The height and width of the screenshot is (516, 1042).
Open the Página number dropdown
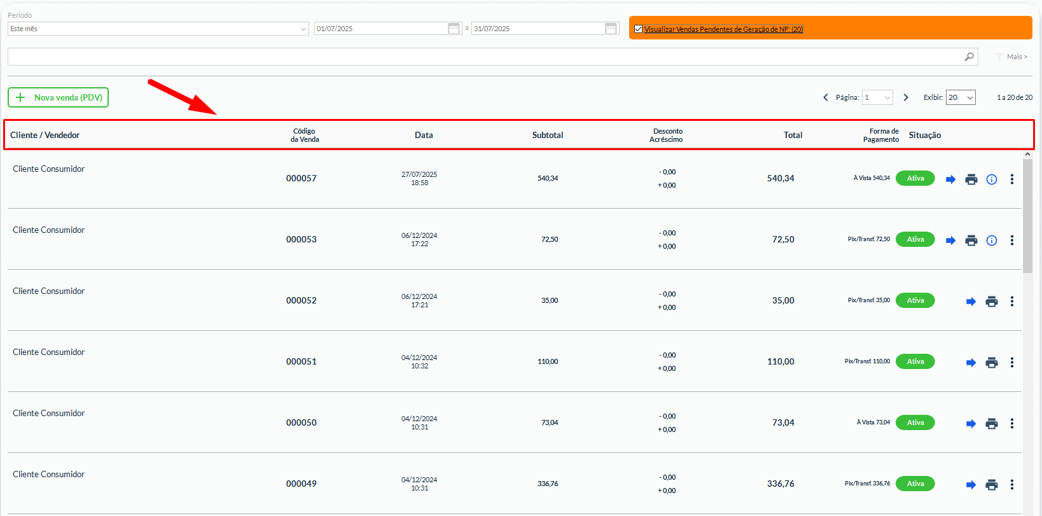pyautogui.click(x=877, y=97)
